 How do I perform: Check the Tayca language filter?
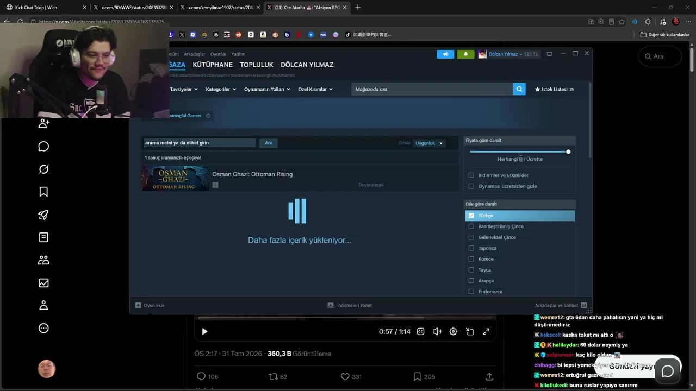click(x=471, y=270)
